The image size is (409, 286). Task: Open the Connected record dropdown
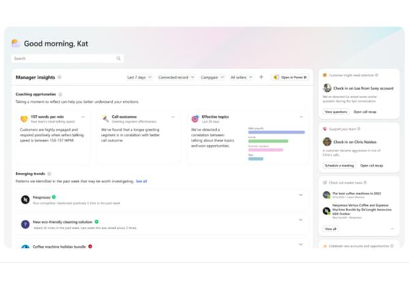tap(176, 77)
